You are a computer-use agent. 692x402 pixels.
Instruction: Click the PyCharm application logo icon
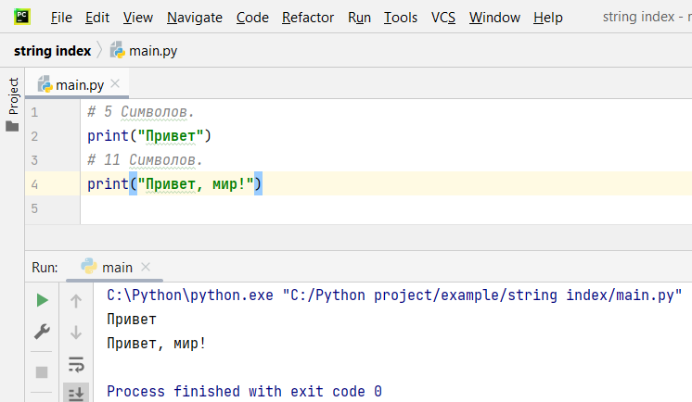[x=22, y=18]
